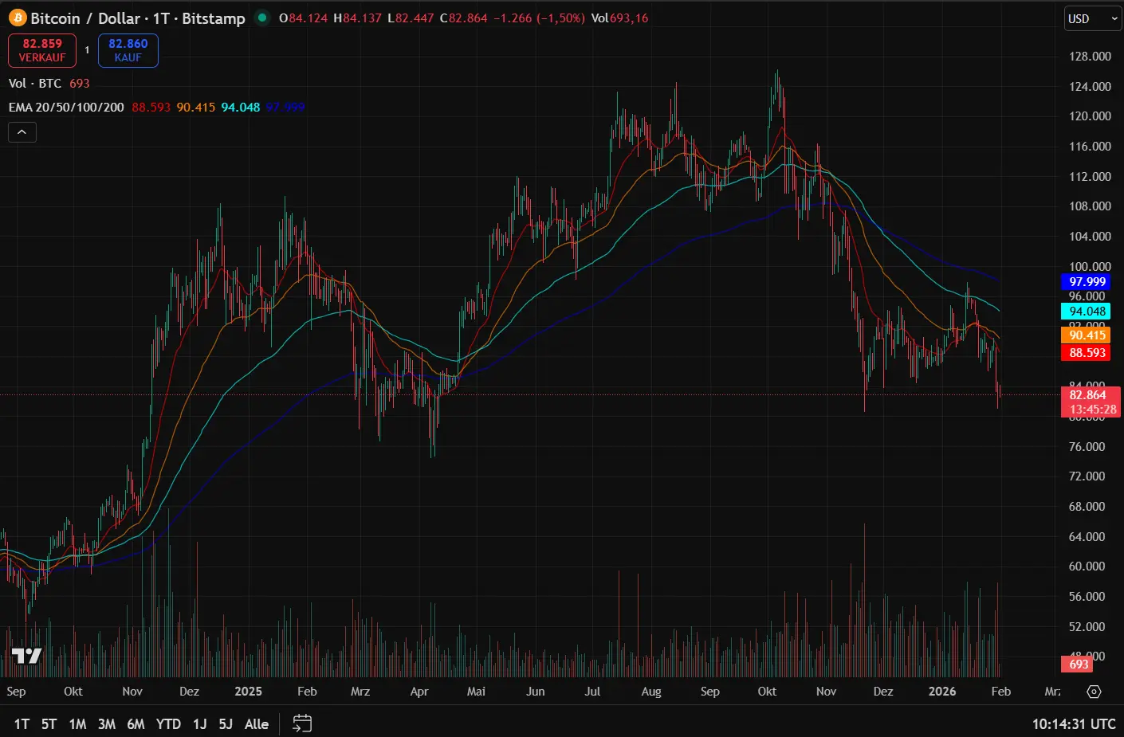
Task: Select the YTD time range
Action: [x=168, y=724]
